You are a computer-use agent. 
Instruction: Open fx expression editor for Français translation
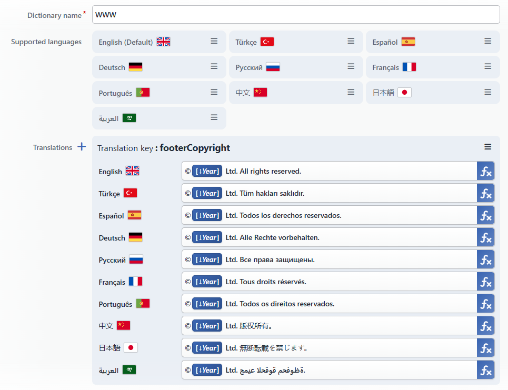(486, 282)
